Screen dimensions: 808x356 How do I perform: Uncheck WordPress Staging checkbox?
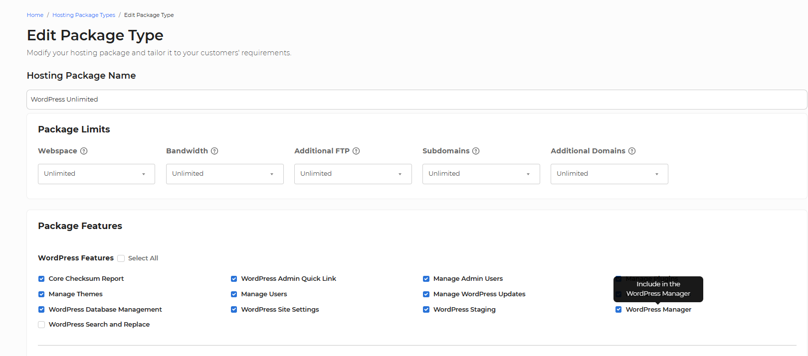pos(426,310)
